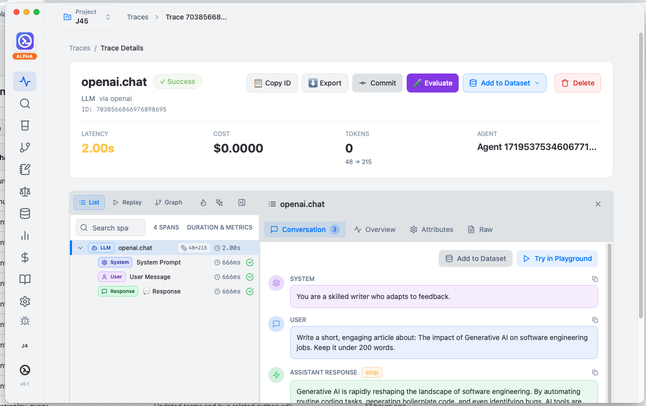Screen dimensions: 646x406
Task: Switch to Replay view
Action: coord(127,202)
